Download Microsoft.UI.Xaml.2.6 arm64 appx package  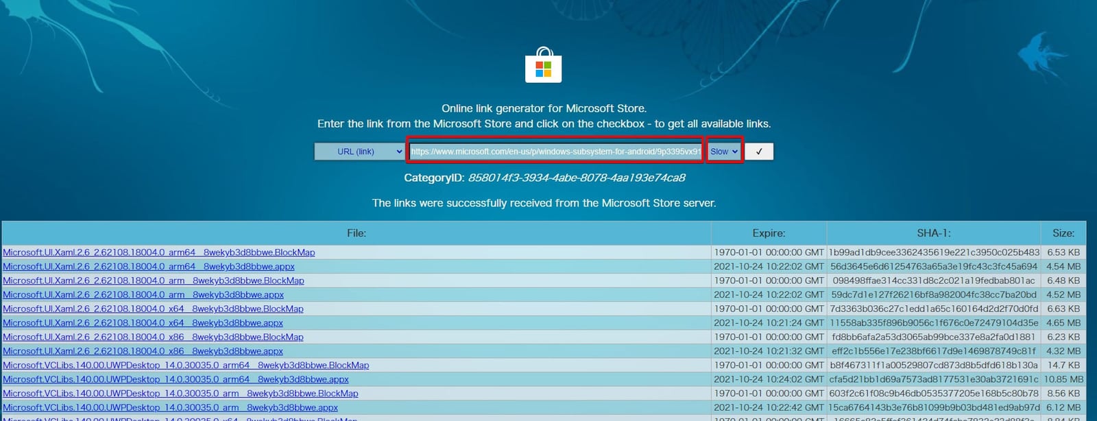[149, 267]
